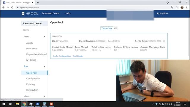
Task: Click the volume icon in tray
Action: point(167,104)
